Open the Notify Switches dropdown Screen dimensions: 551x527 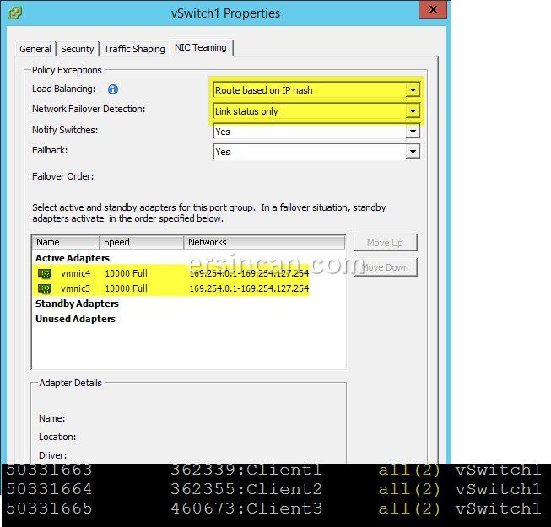(x=412, y=132)
